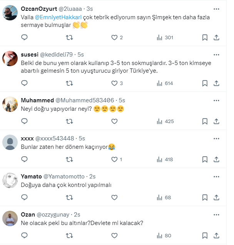Reply to OzcanOzyurt's tweet
The width and height of the screenshot is (234, 245).
(x=24, y=37)
